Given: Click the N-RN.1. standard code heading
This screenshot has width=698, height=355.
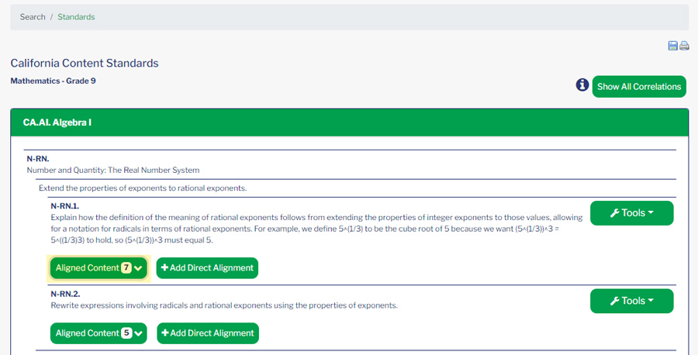Looking at the screenshot, I should coord(65,206).
